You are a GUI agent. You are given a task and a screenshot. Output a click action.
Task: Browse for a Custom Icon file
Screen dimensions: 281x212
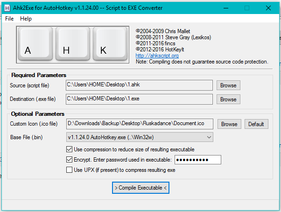229,124
